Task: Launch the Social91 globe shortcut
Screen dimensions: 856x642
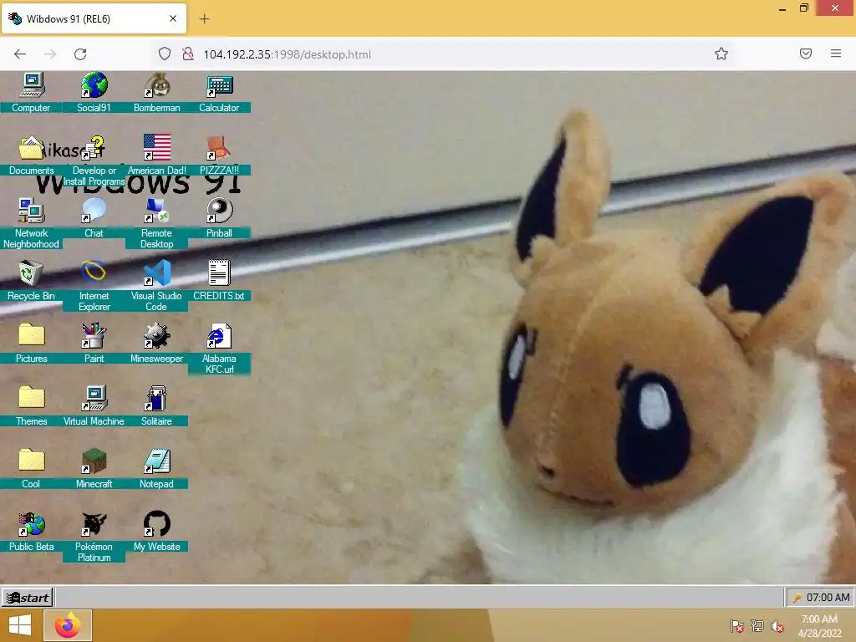Action: (x=94, y=92)
